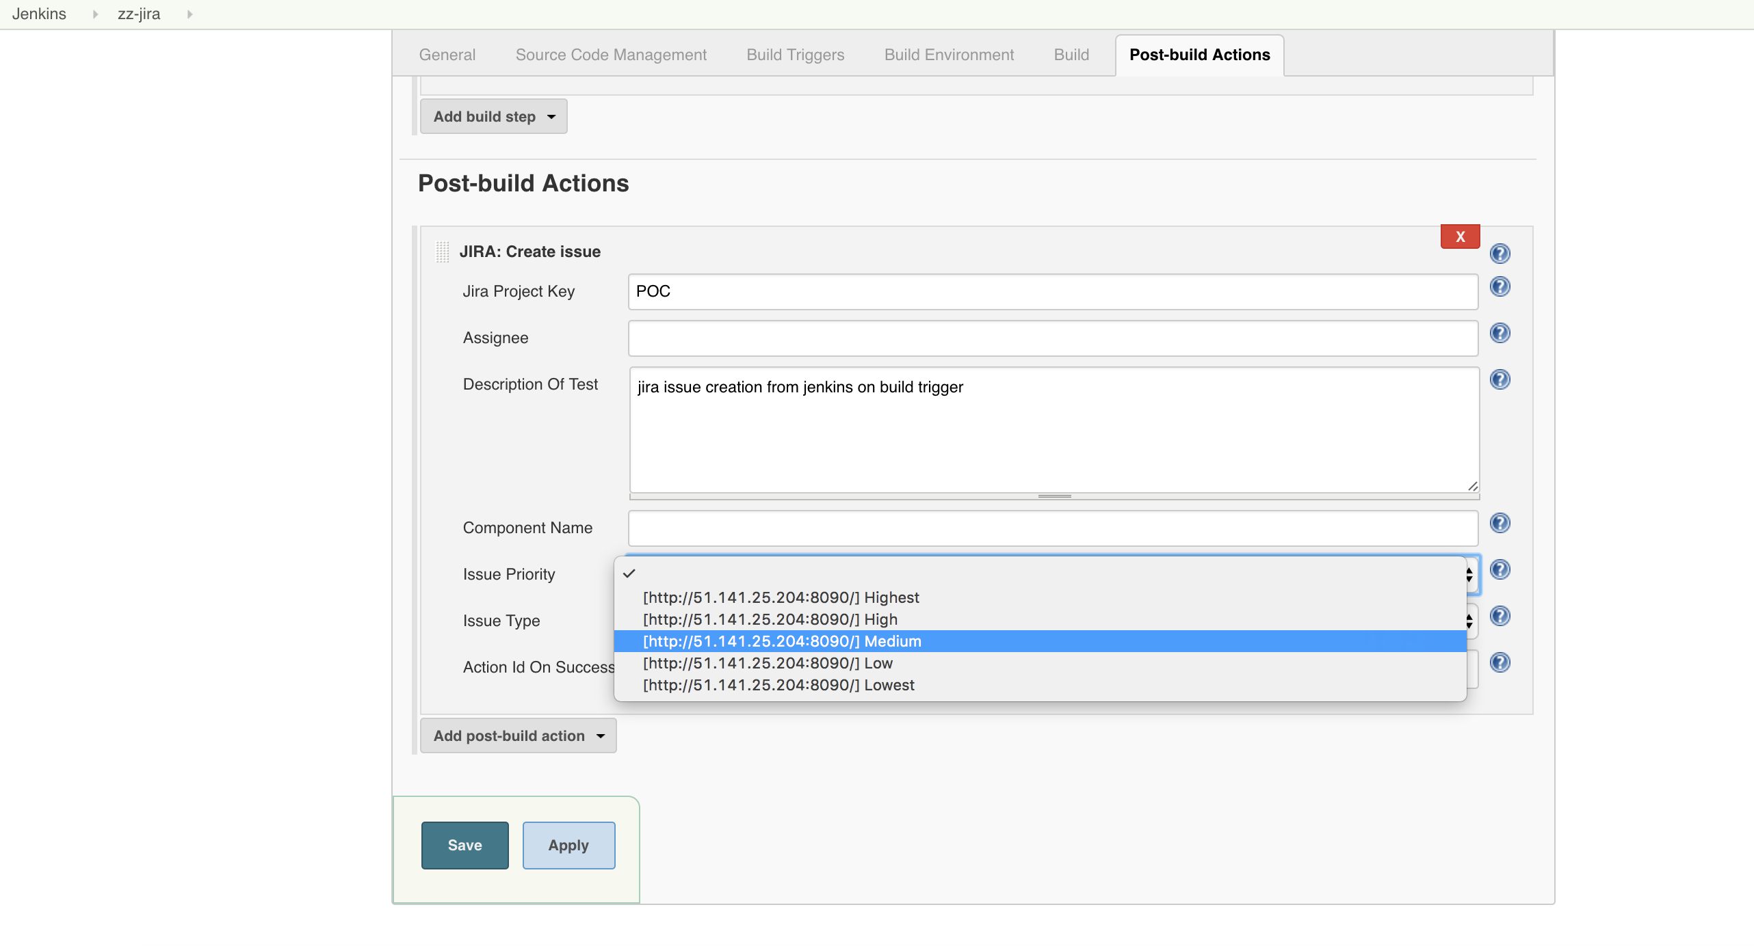
Task: Go to the Build Triggers tab
Action: (x=795, y=55)
